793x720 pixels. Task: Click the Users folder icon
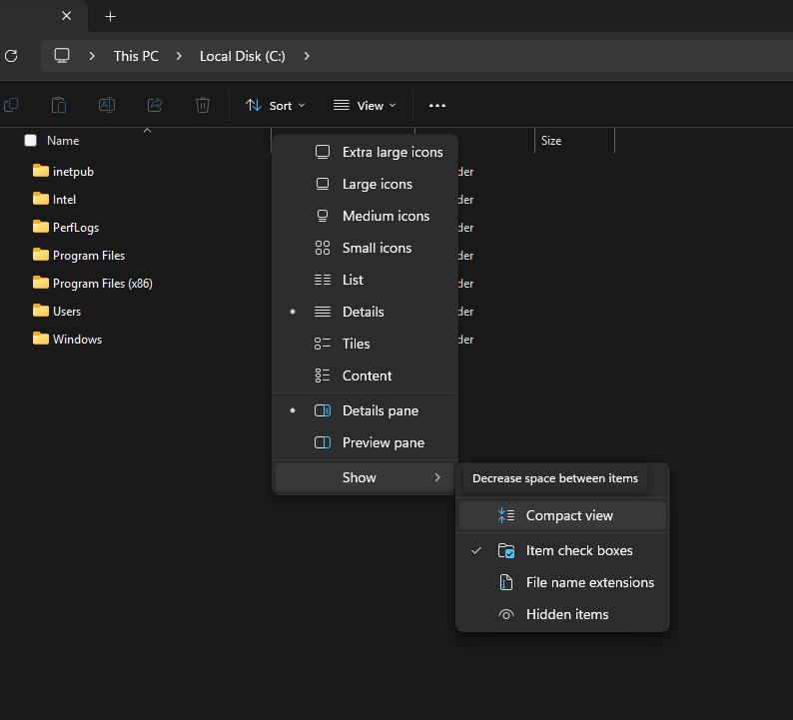point(41,311)
